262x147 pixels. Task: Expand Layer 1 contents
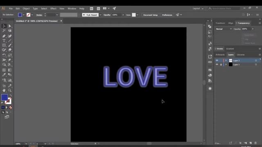pos(226,65)
